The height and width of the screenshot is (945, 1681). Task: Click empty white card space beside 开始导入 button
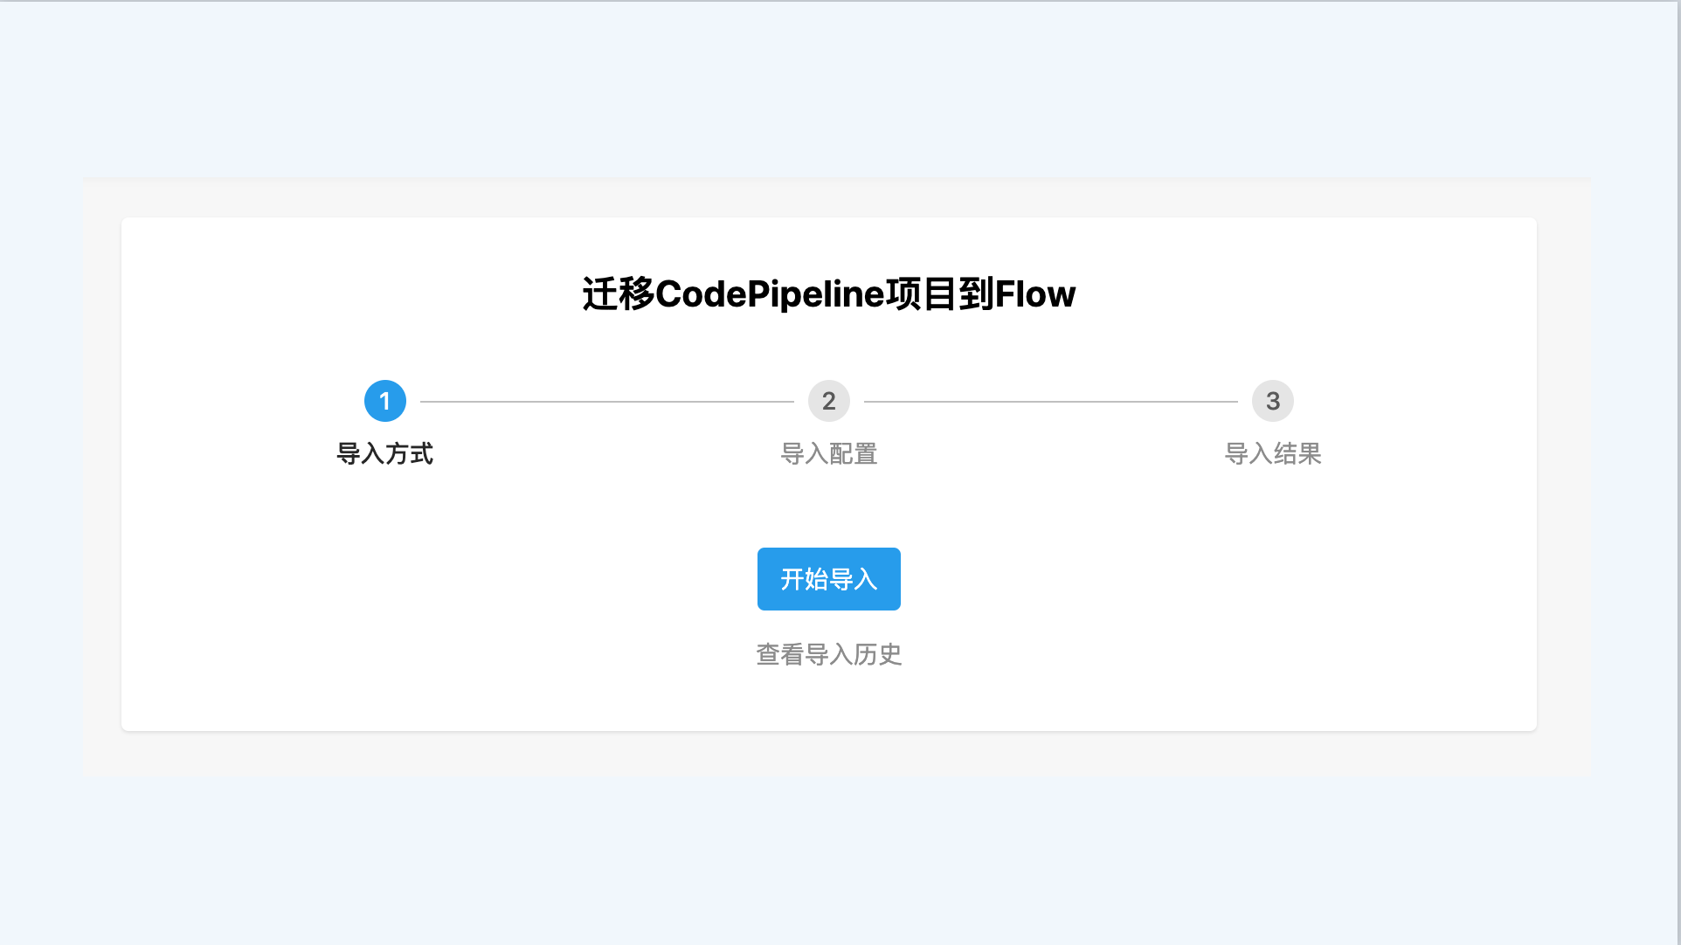pyautogui.click(x=1136, y=579)
